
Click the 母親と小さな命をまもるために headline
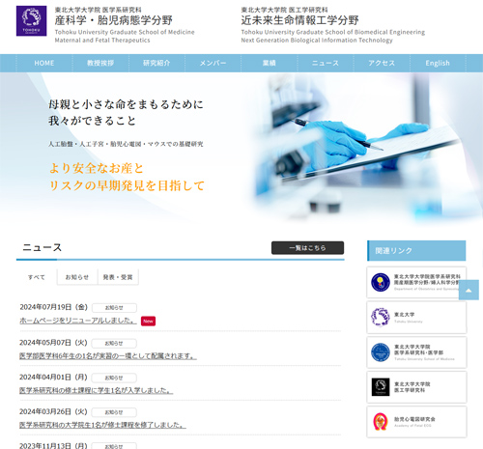click(127, 104)
